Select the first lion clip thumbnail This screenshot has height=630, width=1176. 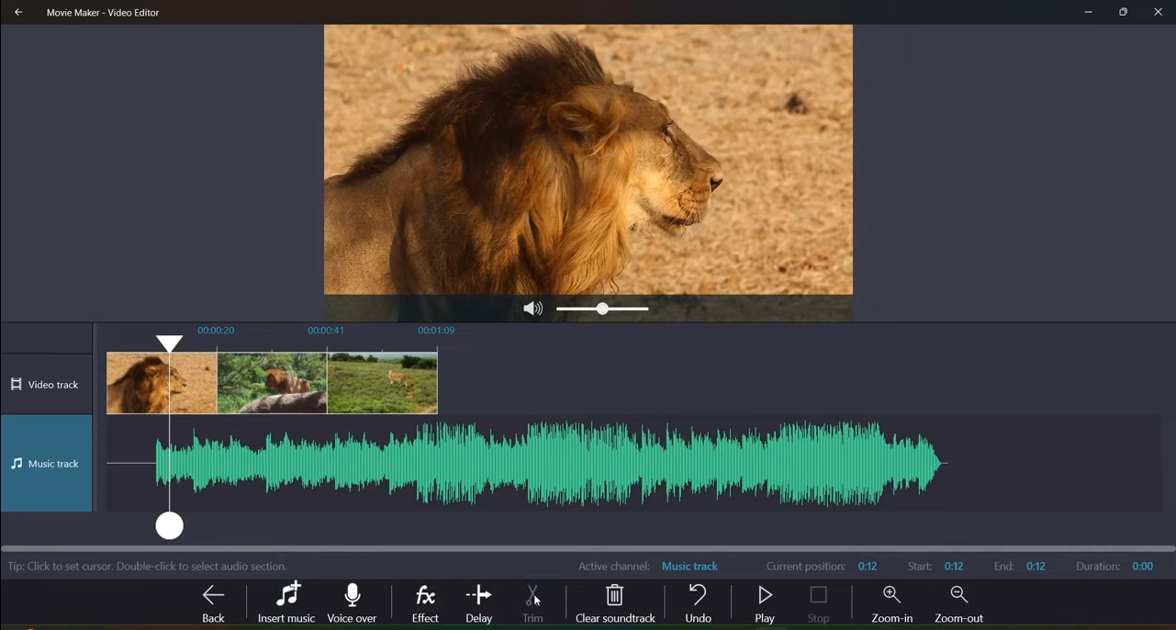(162, 382)
